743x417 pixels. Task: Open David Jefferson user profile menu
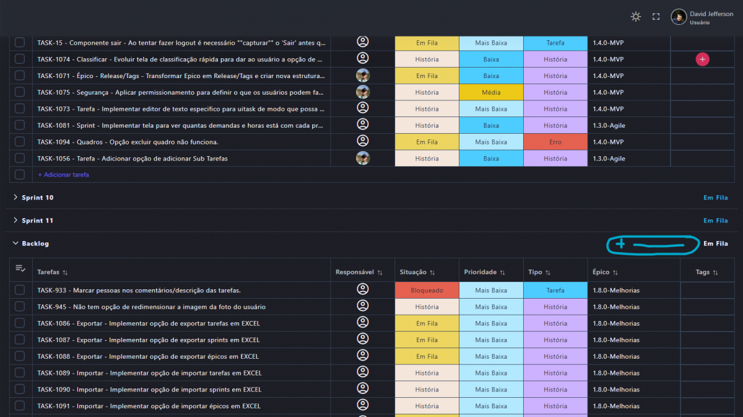coord(702,17)
